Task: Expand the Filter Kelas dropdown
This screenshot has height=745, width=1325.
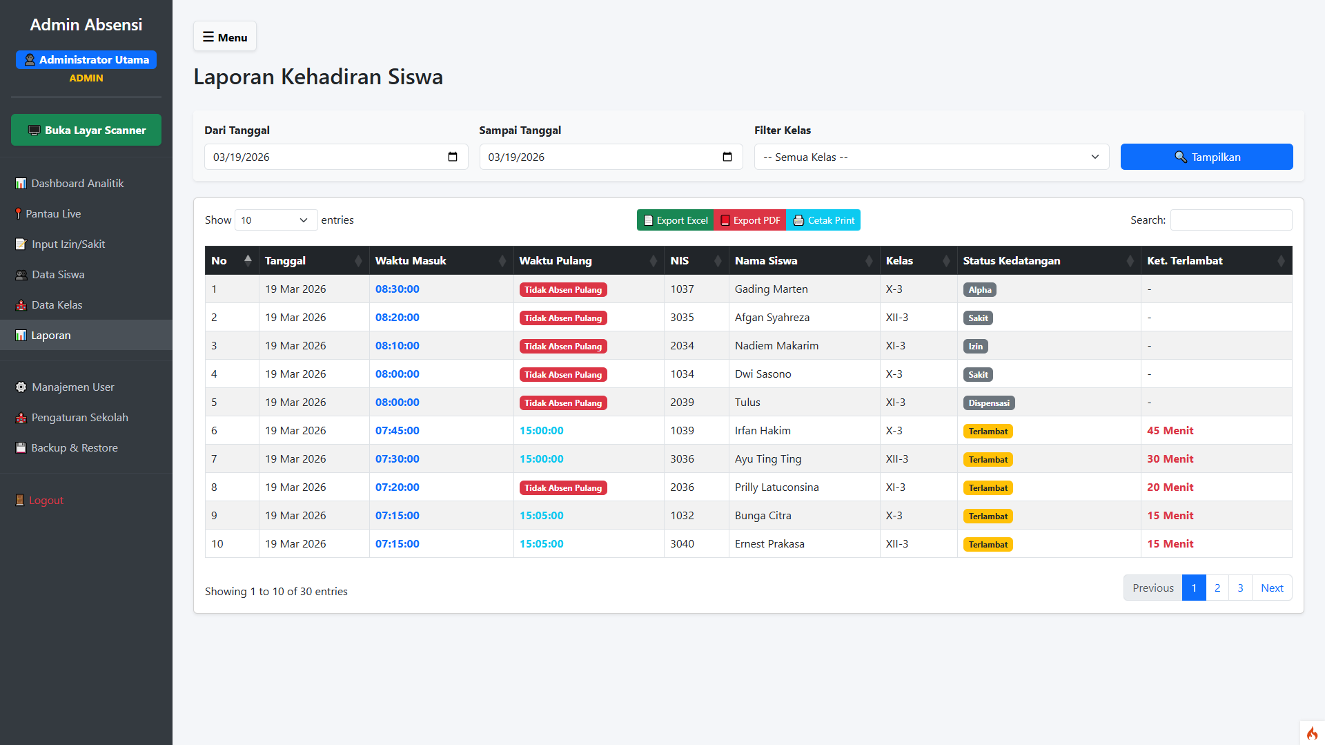Action: [x=931, y=157]
